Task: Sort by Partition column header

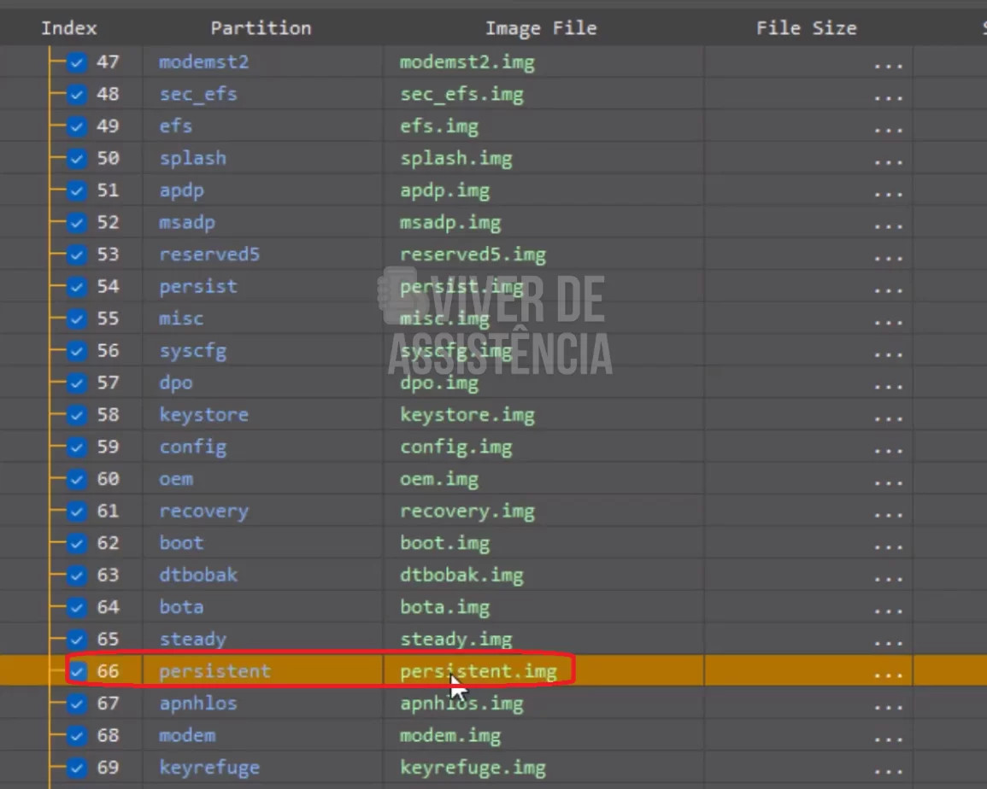Action: (x=261, y=28)
